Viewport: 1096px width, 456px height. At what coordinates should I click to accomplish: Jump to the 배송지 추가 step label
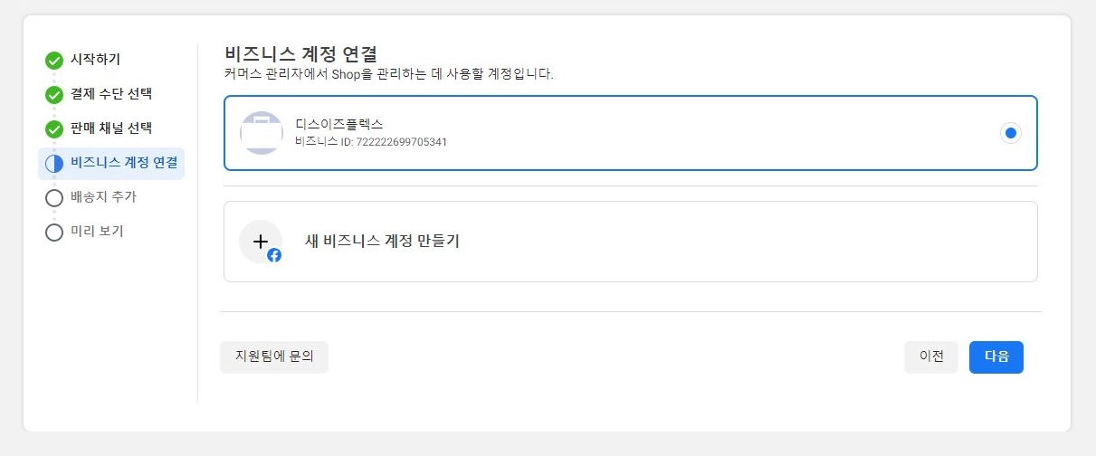tap(103, 197)
